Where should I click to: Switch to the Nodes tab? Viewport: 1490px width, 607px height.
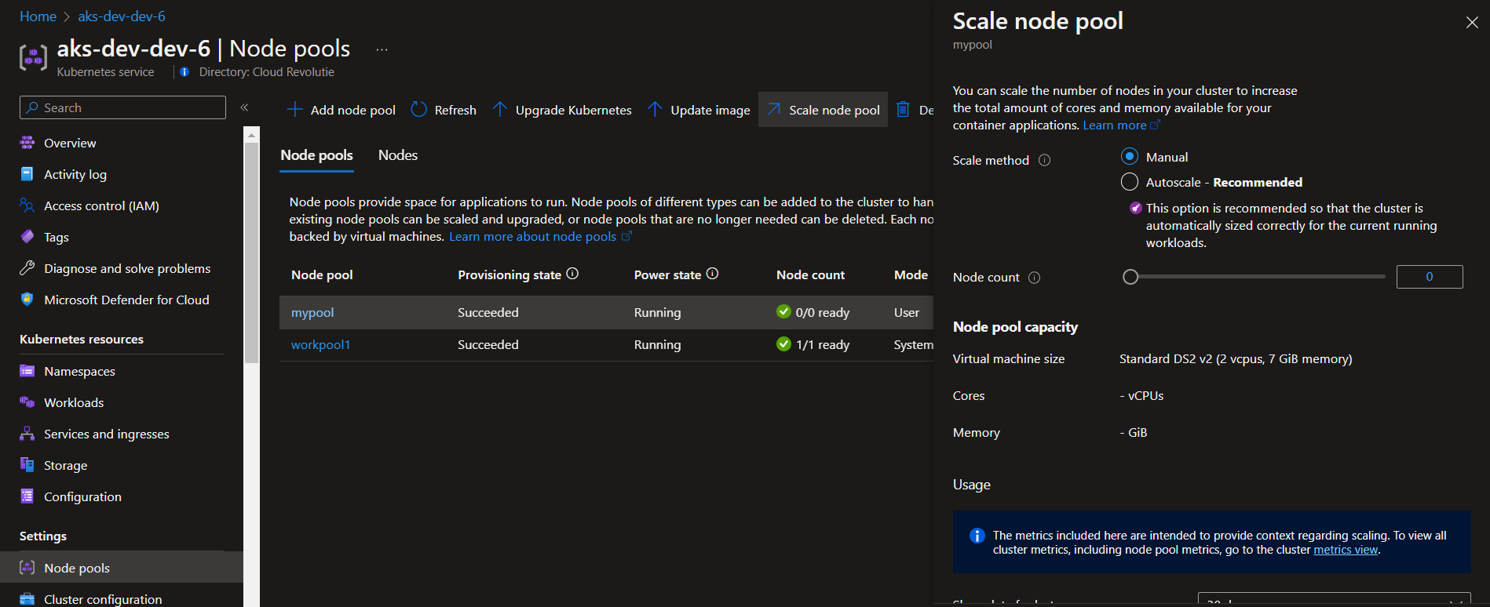click(x=398, y=155)
